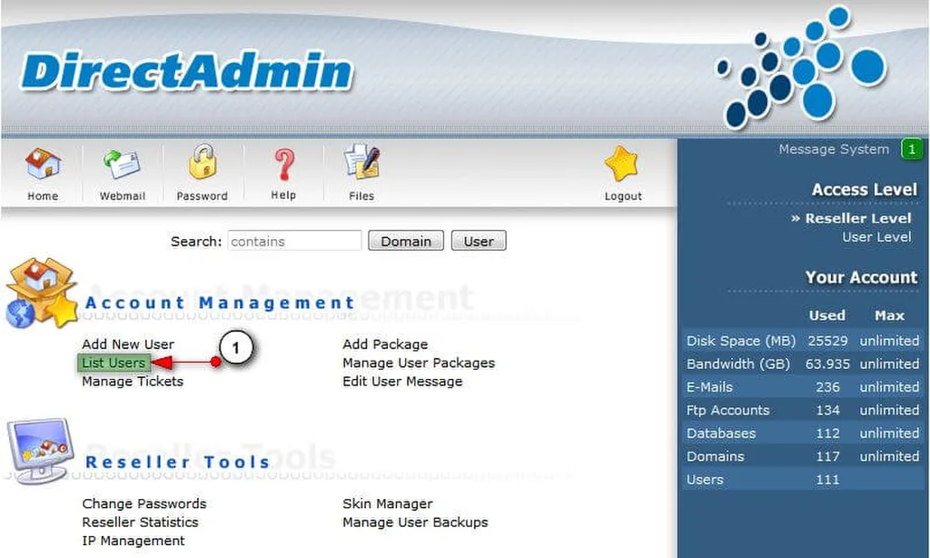Switch to Reseller Level access

click(857, 218)
